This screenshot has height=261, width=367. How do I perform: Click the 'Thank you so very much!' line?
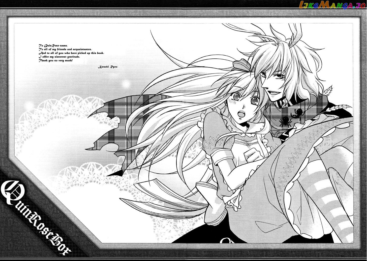[x=56, y=61]
